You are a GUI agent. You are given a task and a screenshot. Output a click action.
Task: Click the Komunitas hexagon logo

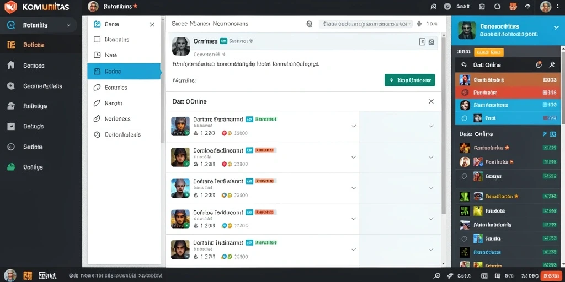click(x=10, y=7)
